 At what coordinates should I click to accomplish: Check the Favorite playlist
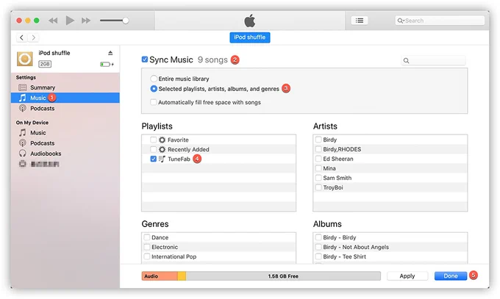[154, 140]
